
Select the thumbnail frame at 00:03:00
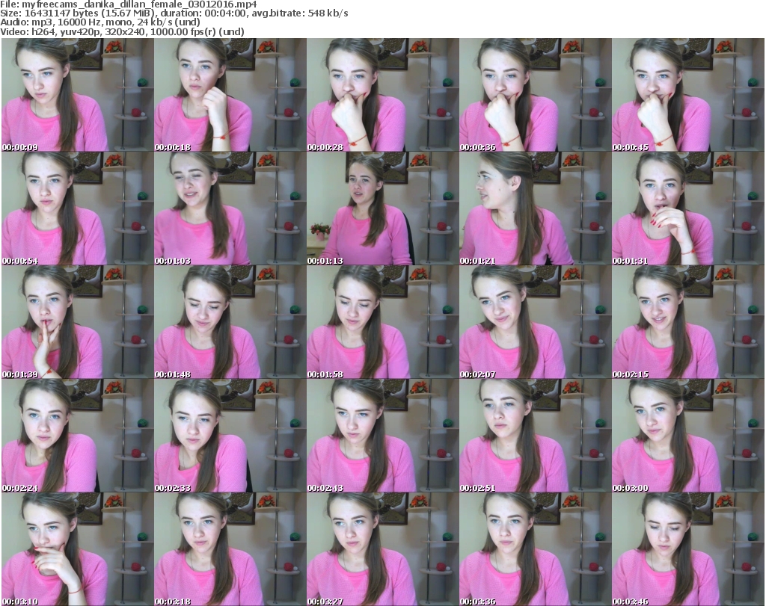pyautogui.click(x=688, y=436)
